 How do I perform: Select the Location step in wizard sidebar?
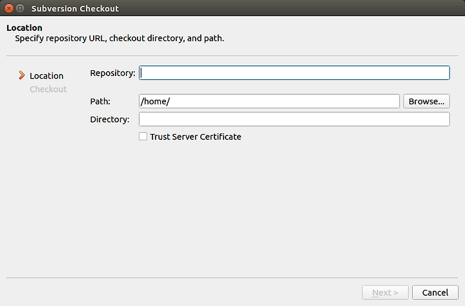coord(46,76)
